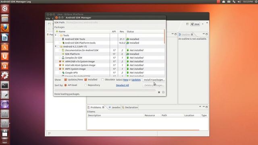Viewport: 258px width, 145px height.
Task: Open the perspective dropdown arrow next to Java
Action: coord(202,24)
